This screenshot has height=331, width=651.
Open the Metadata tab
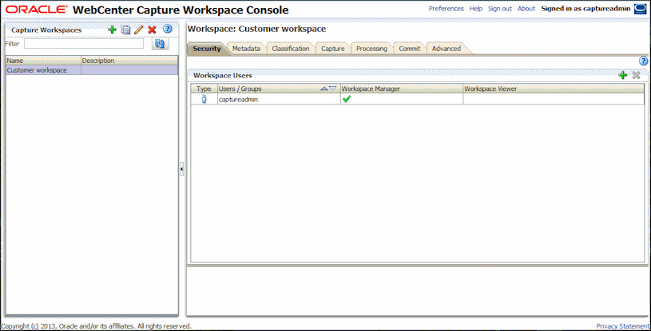click(x=246, y=49)
